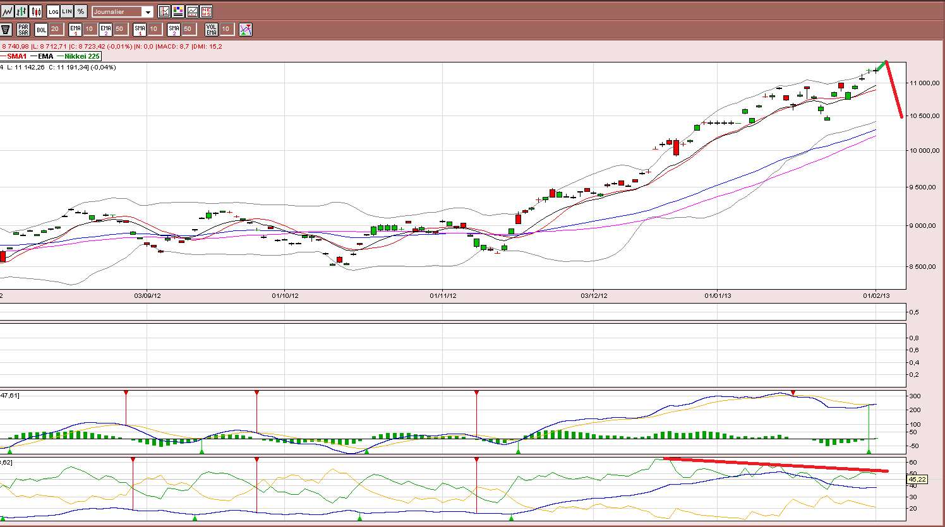Click the 03/09/12 date label
945x527 pixels.
147,295
